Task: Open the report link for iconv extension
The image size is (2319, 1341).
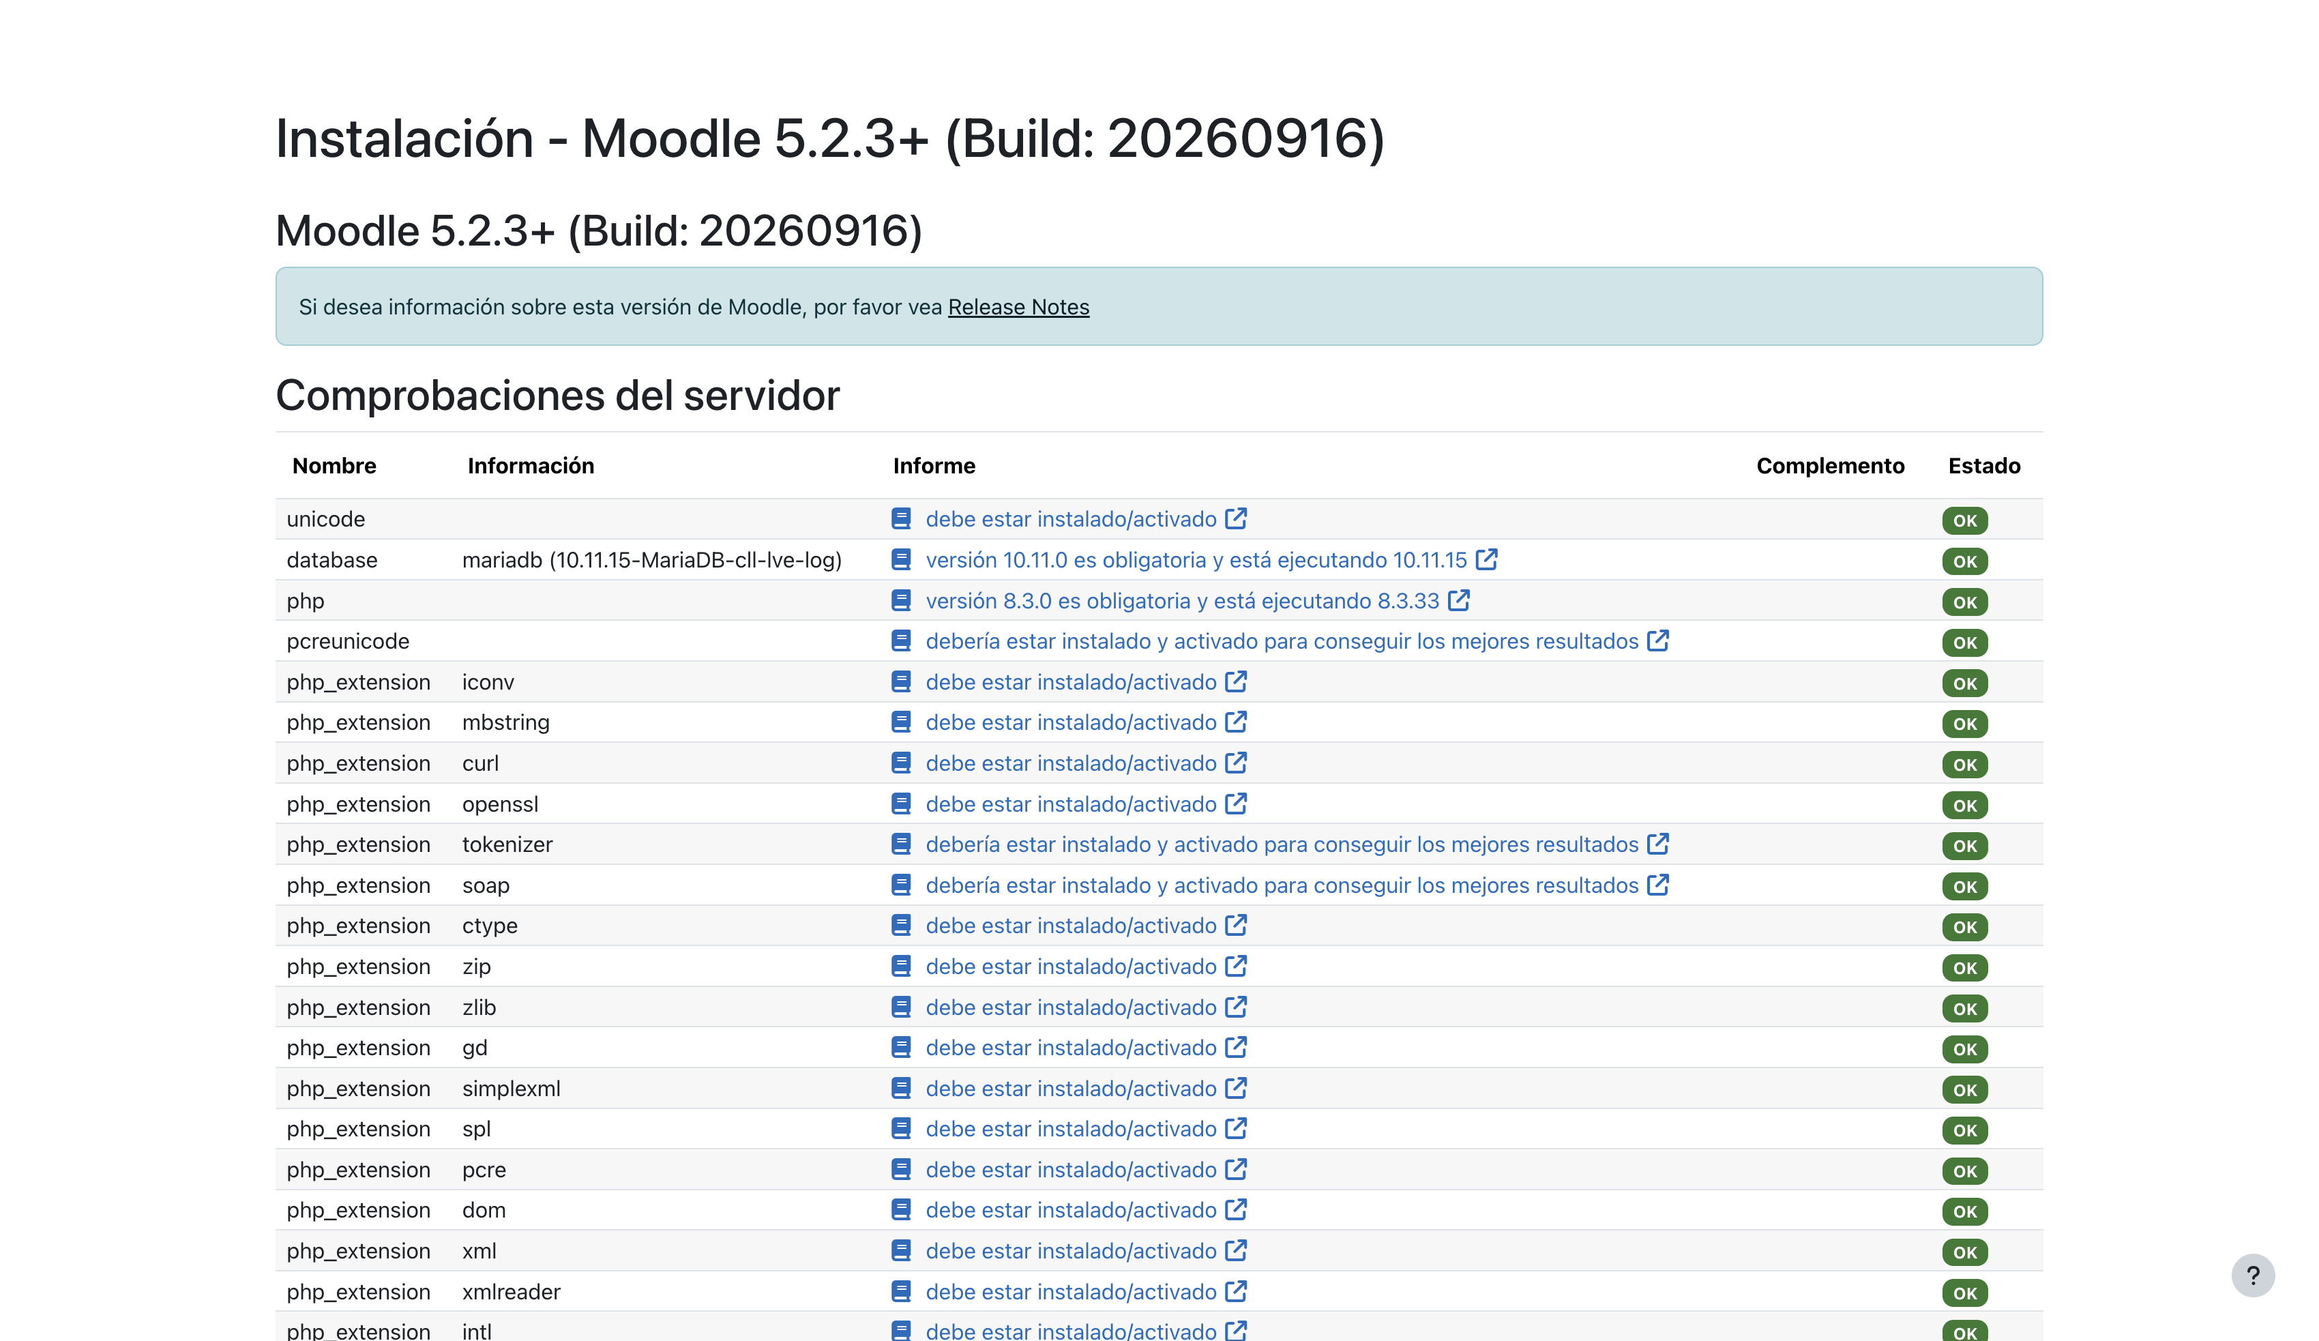Action: coord(1070,682)
